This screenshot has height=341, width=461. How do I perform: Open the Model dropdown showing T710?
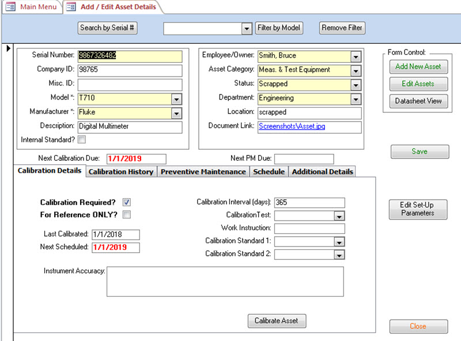click(x=177, y=98)
